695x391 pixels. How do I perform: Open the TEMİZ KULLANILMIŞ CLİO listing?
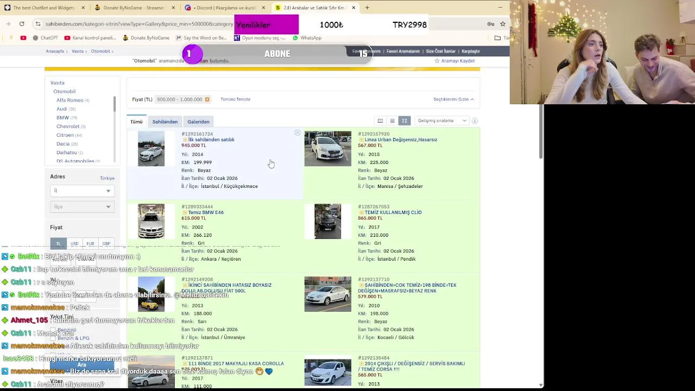393,212
